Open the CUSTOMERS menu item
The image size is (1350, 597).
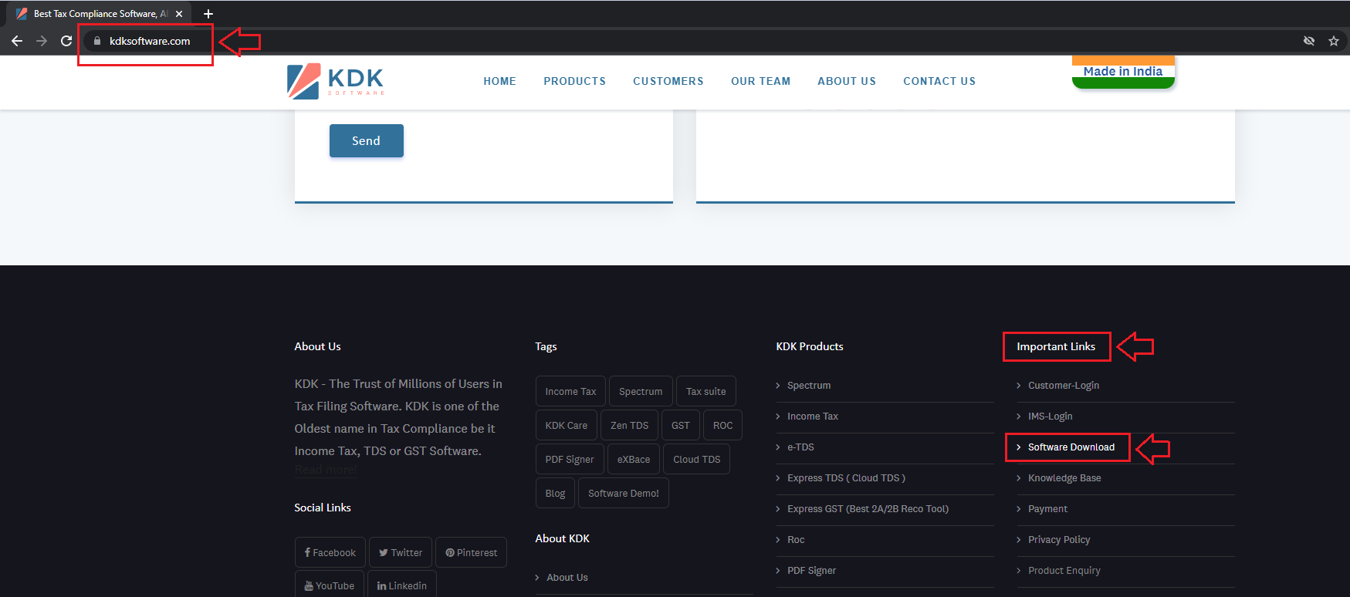point(668,81)
